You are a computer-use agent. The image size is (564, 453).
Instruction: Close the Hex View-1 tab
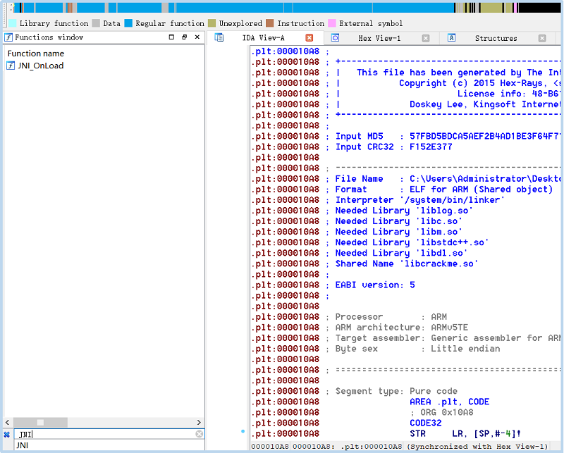point(426,38)
